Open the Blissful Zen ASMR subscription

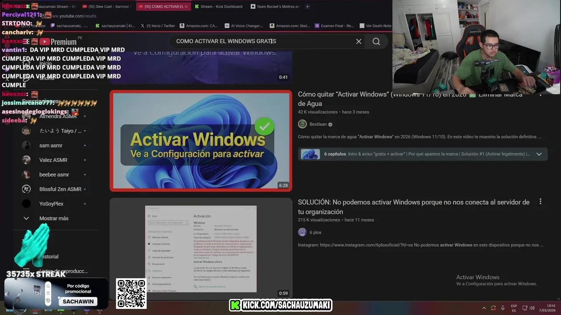pyautogui.click(x=55, y=189)
